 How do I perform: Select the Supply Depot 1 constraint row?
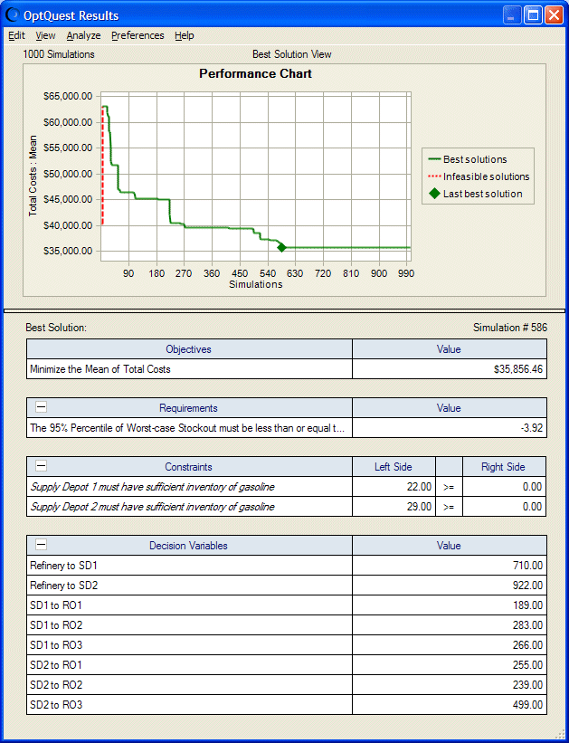tap(286, 487)
